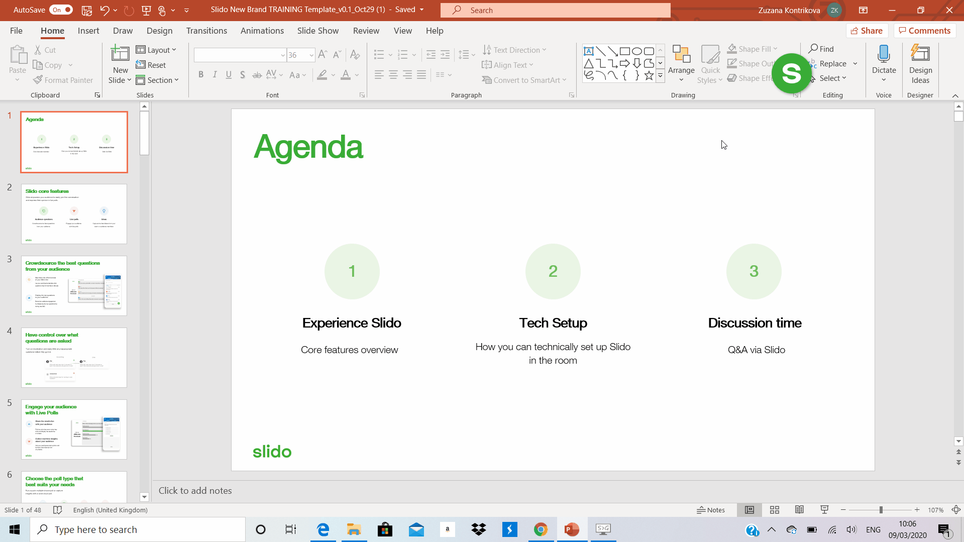
Task: Switch to the Insert tab
Action: 88,31
